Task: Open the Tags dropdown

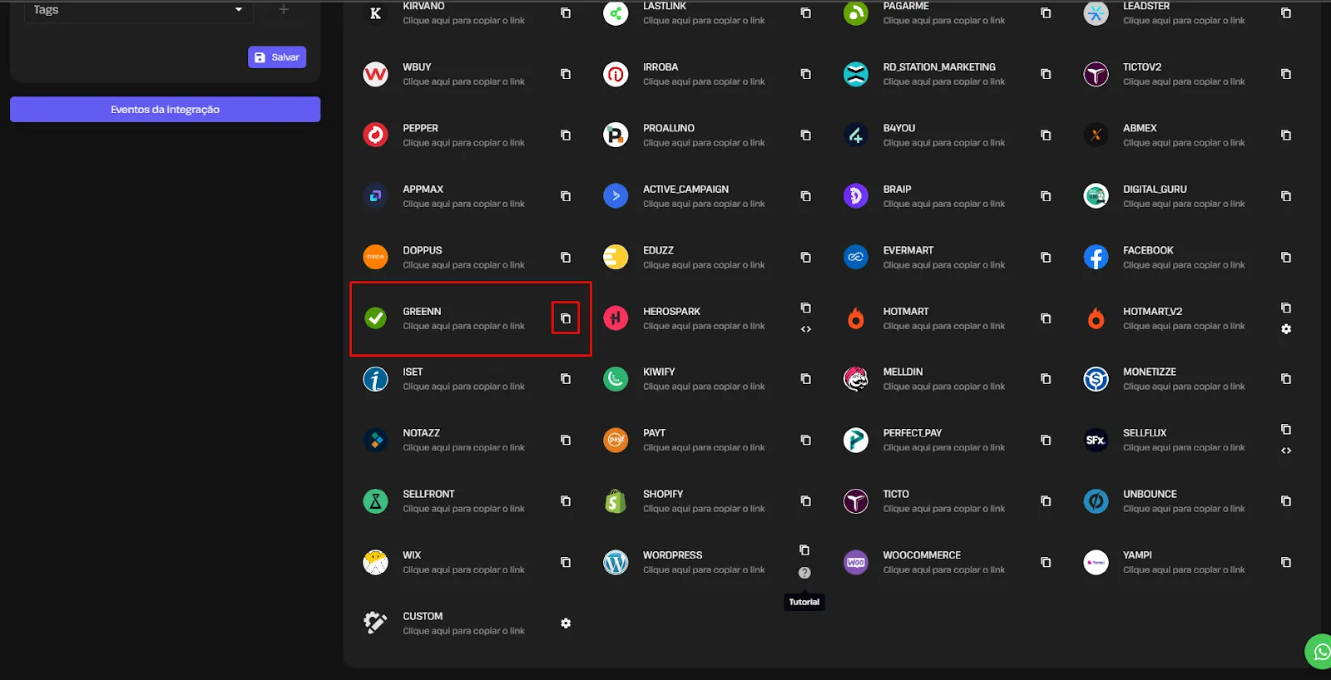Action: point(139,10)
